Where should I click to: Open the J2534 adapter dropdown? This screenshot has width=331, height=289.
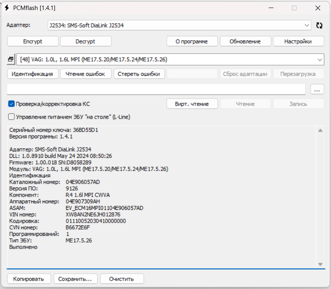click(x=307, y=25)
